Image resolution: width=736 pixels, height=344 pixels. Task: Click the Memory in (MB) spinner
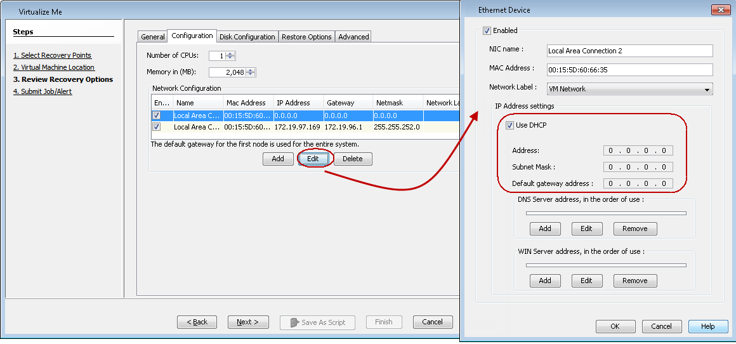point(251,72)
